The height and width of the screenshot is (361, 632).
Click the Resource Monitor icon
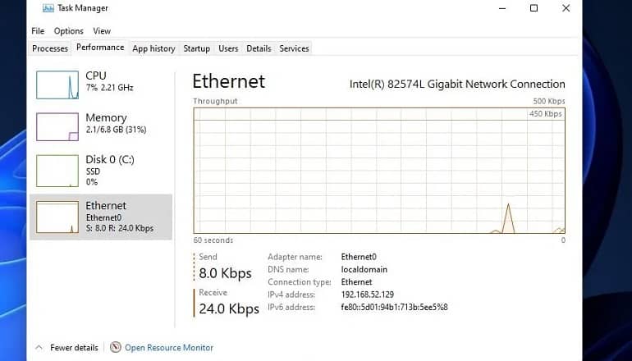pyautogui.click(x=115, y=347)
